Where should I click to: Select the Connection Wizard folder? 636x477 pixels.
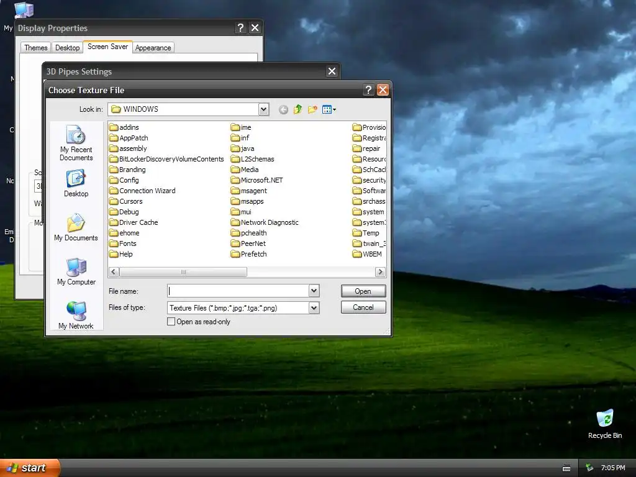point(142,191)
